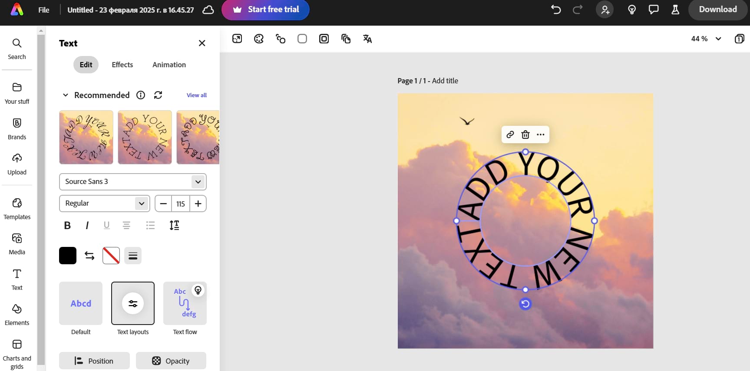
Task: Increase font size with plus button
Action: click(x=198, y=204)
